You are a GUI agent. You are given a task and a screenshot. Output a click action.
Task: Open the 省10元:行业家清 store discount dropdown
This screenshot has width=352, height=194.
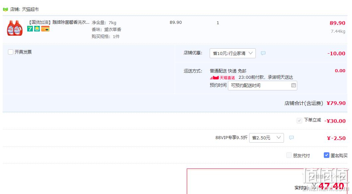[233, 53]
